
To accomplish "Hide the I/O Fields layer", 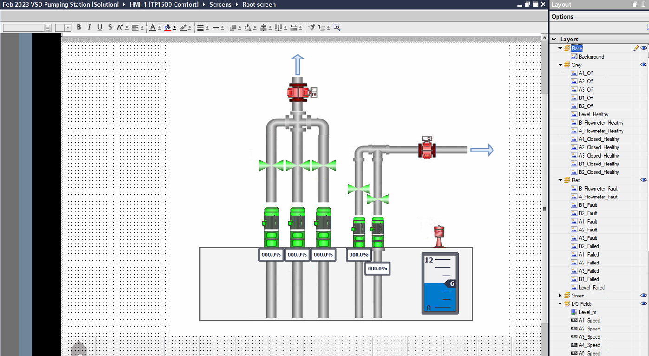I will [643, 304].
